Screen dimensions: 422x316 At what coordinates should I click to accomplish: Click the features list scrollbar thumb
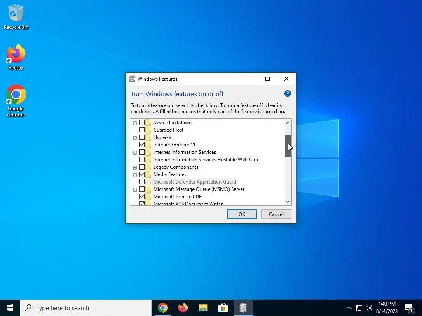coord(288,146)
